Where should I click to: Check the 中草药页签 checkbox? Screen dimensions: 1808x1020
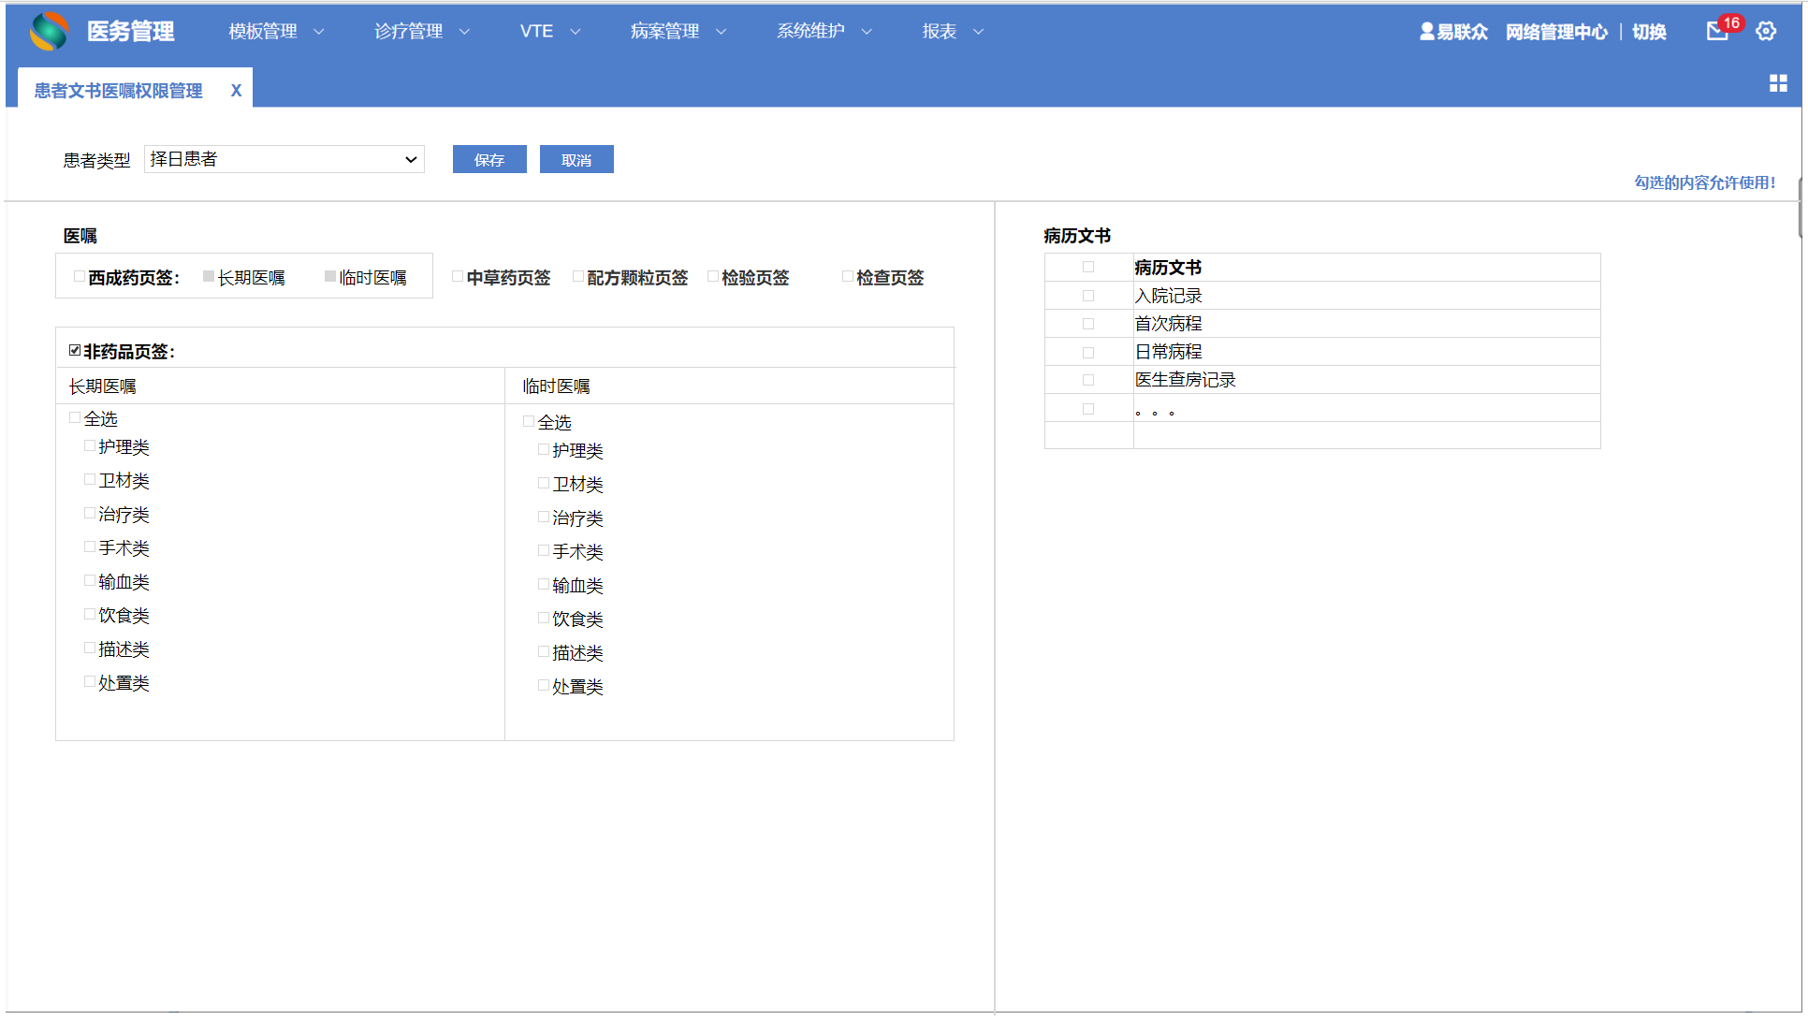click(458, 276)
